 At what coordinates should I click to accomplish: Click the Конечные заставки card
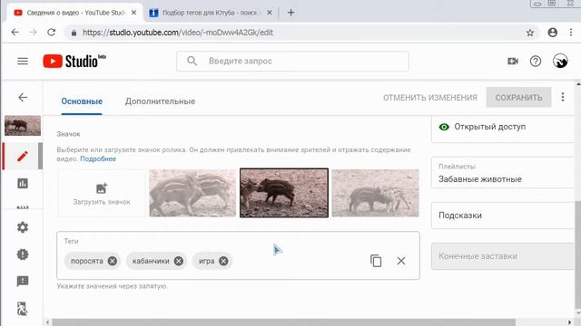pos(502,256)
